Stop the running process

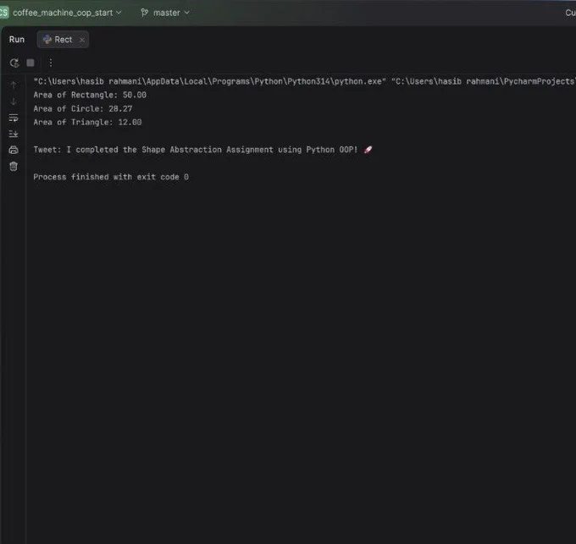(30, 63)
